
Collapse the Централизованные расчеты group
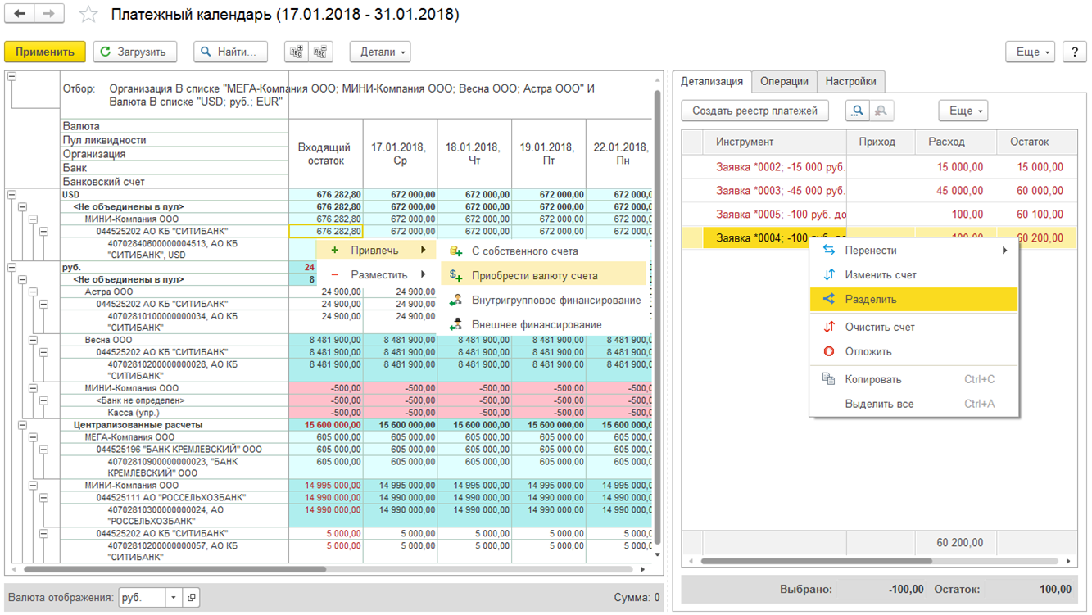[x=22, y=425]
